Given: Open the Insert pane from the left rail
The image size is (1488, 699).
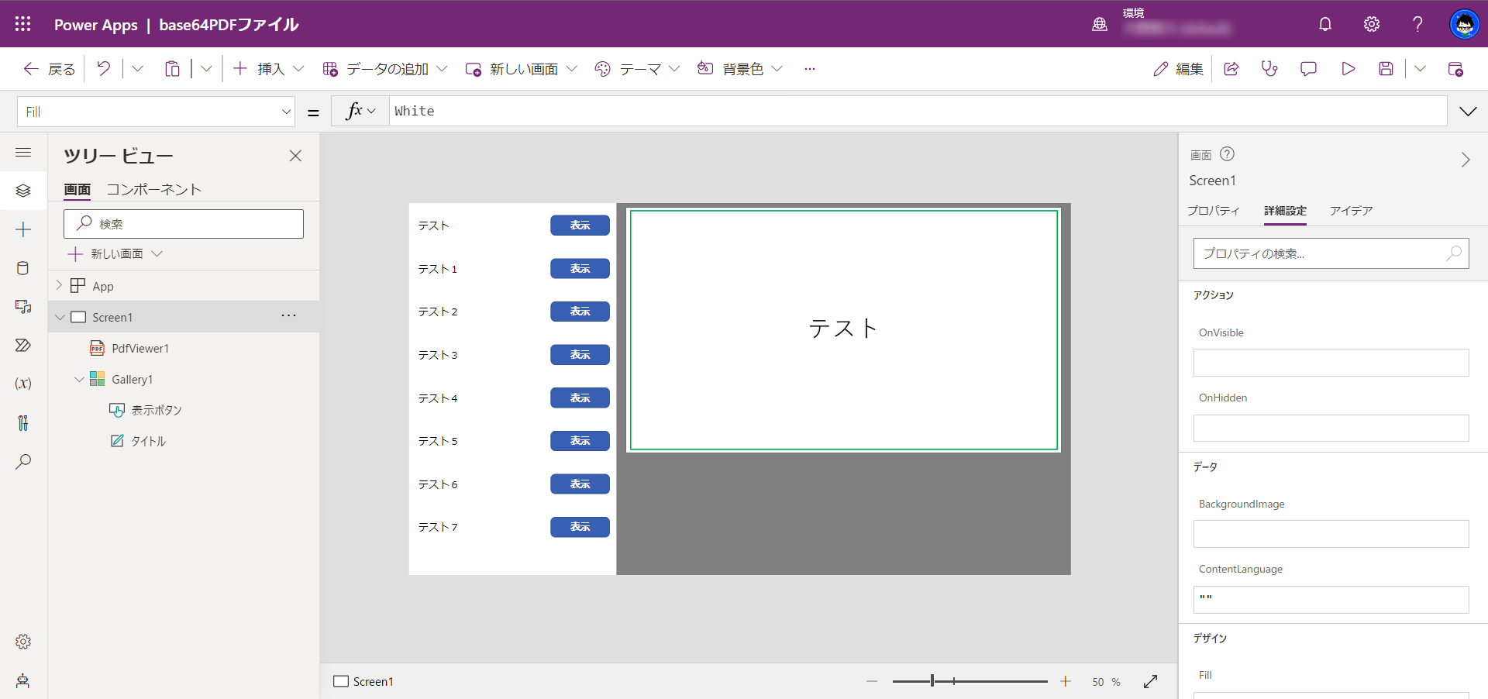Looking at the screenshot, I should coord(23,229).
